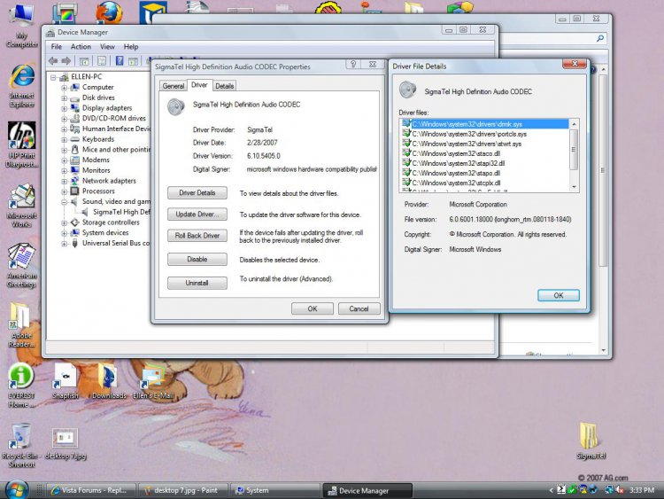Click the Processors chip icon in tree
This screenshot has width=664, height=499.
tap(75, 191)
